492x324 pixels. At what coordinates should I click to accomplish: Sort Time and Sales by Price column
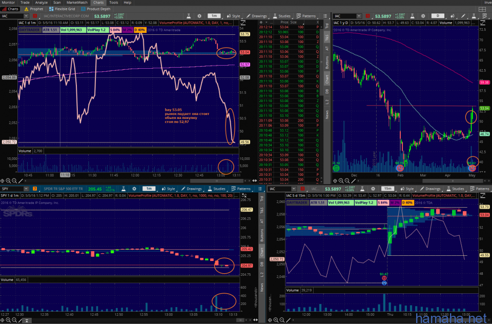click(284, 23)
